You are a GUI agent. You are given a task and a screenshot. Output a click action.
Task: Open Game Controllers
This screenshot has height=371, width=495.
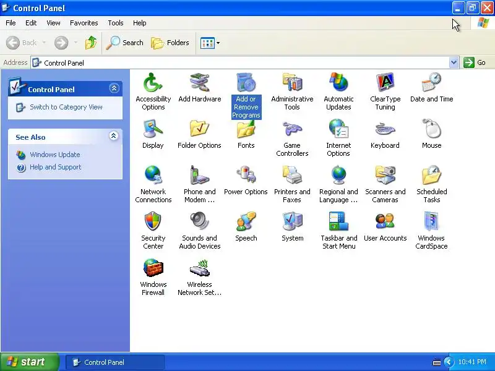tap(292, 138)
